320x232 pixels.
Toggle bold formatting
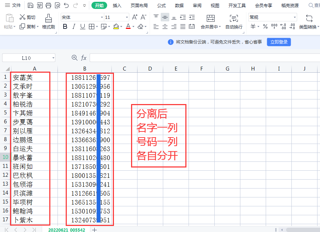tap(65, 26)
